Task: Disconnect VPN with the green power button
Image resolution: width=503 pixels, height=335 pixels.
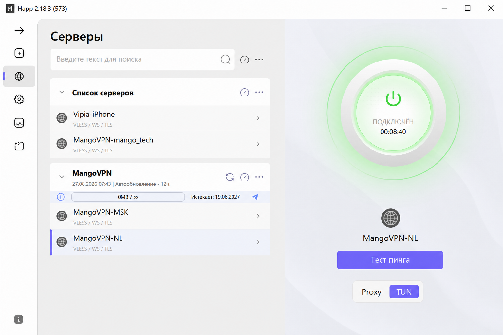Action: pyautogui.click(x=393, y=113)
